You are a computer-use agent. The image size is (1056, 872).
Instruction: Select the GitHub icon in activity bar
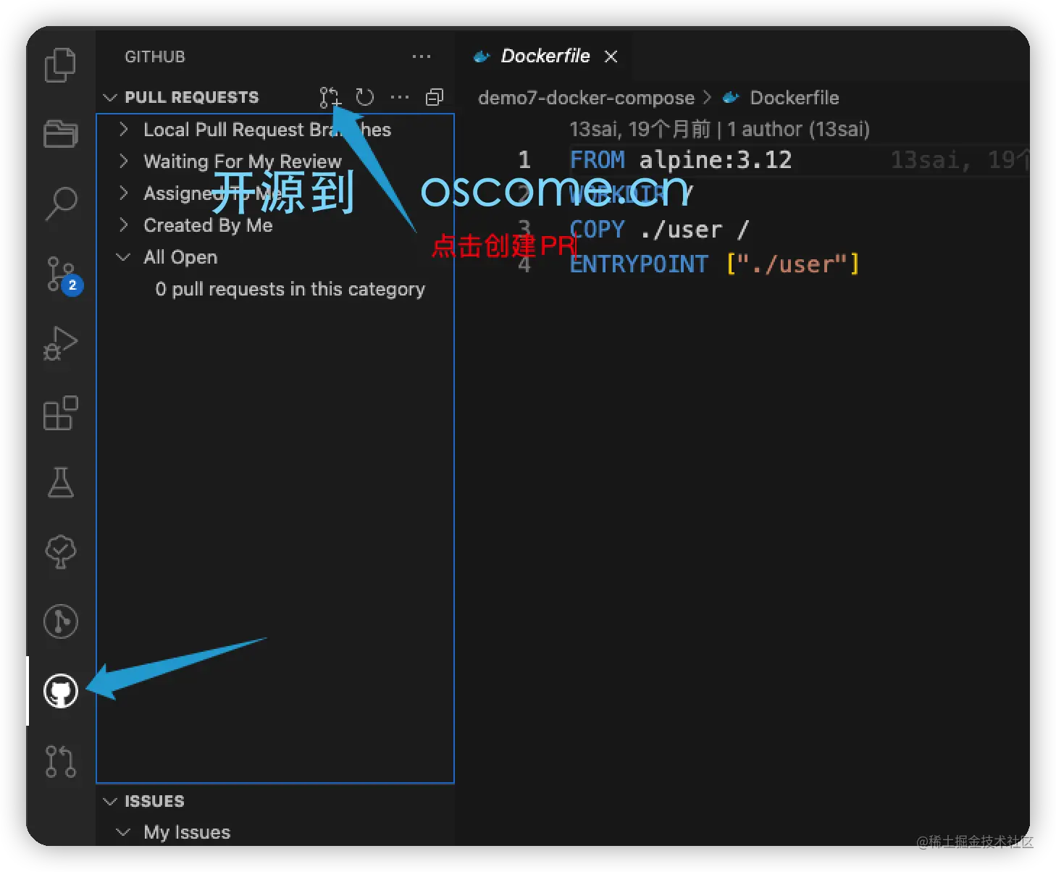click(60, 691)
